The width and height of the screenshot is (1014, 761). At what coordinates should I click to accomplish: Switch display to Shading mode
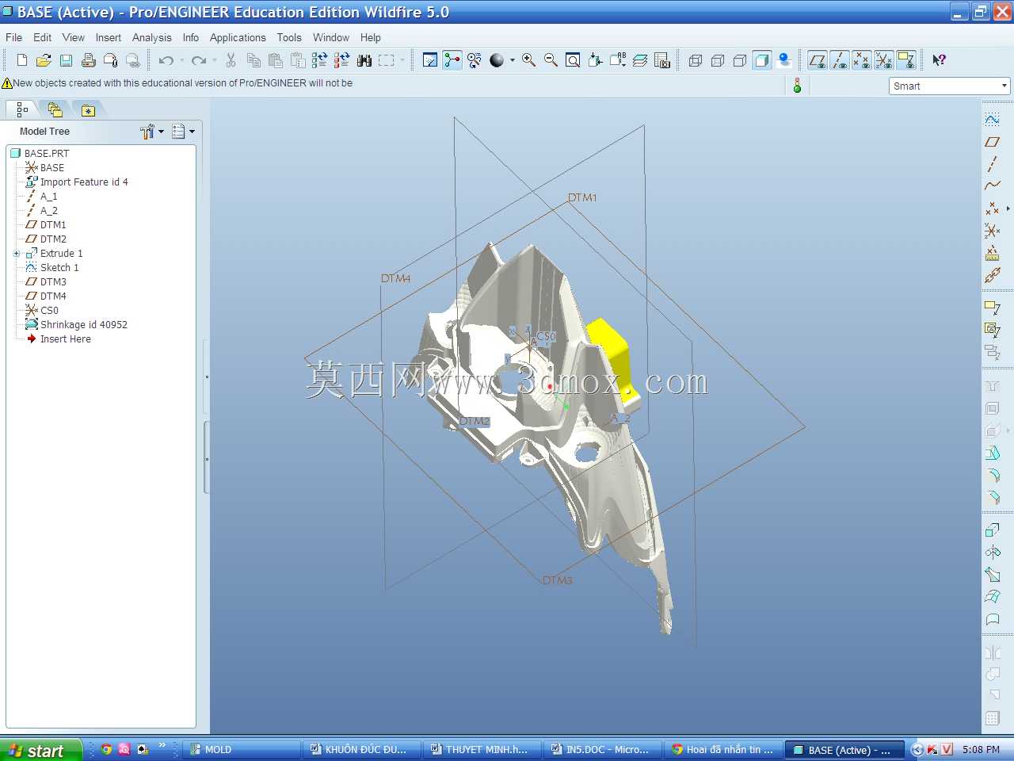click(762, 60)
